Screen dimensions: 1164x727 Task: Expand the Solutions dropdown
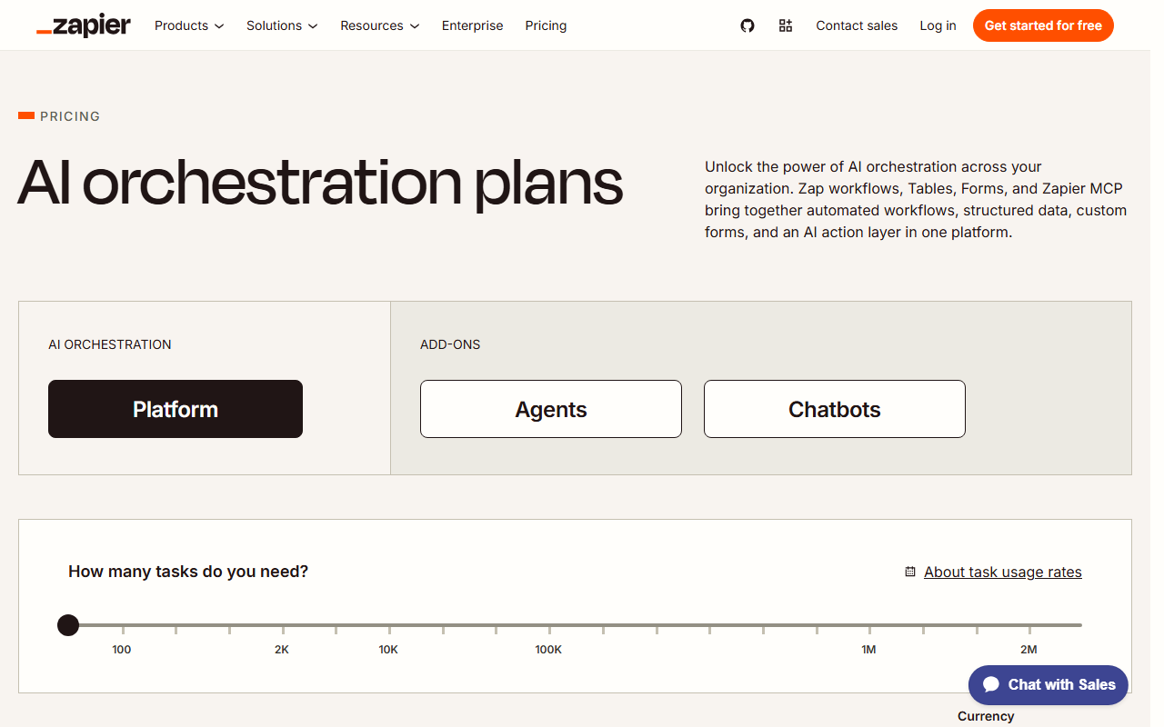click(x=282, y=25)
